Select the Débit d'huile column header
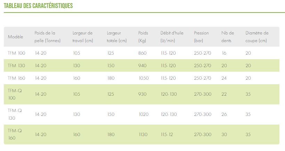This screenshot has width=285, height=151. [x=171, y=37]
